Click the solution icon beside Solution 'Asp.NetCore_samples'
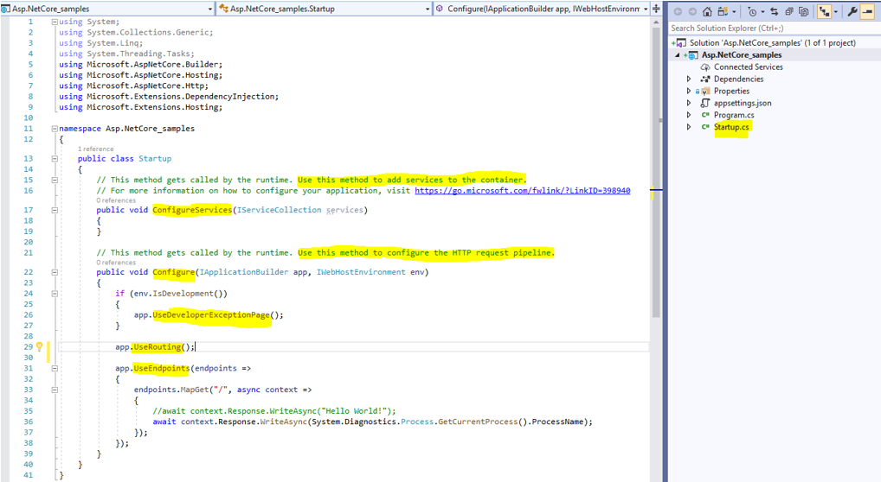881x482 pixels. [681, 43]
